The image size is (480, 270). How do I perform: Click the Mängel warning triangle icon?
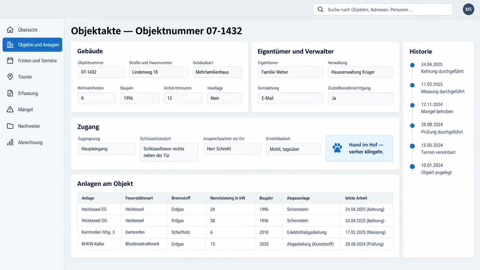coord(10,110)
